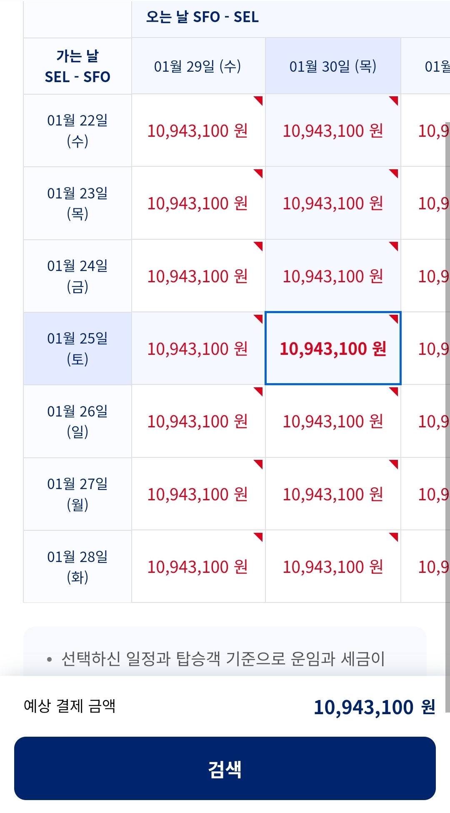Pick the fare for 01월 28일 departure, 01월 29일 return

198,567
